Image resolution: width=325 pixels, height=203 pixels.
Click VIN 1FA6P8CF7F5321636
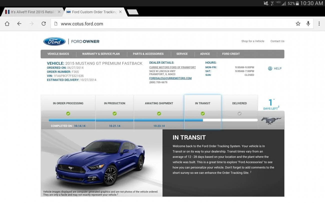coord(68,76)
